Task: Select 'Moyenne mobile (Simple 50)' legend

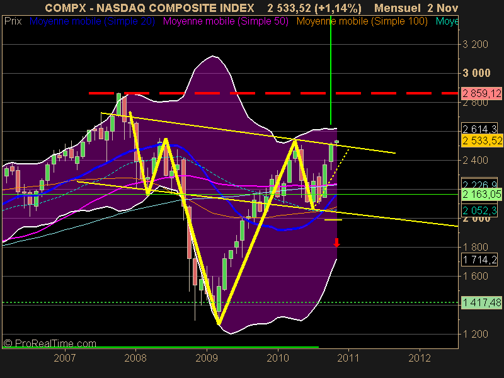Action: (x=226, y=21)
